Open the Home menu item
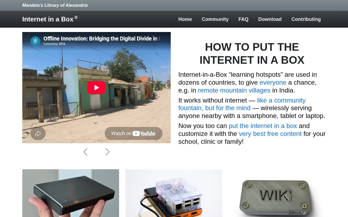 (x=185, y=19)
